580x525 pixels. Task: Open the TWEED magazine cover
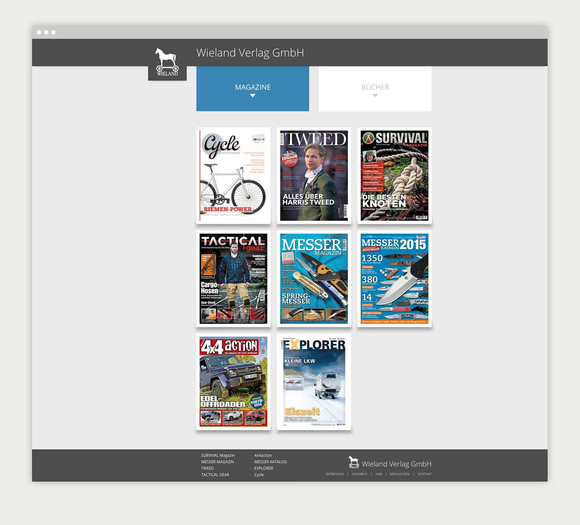point(314,176)
